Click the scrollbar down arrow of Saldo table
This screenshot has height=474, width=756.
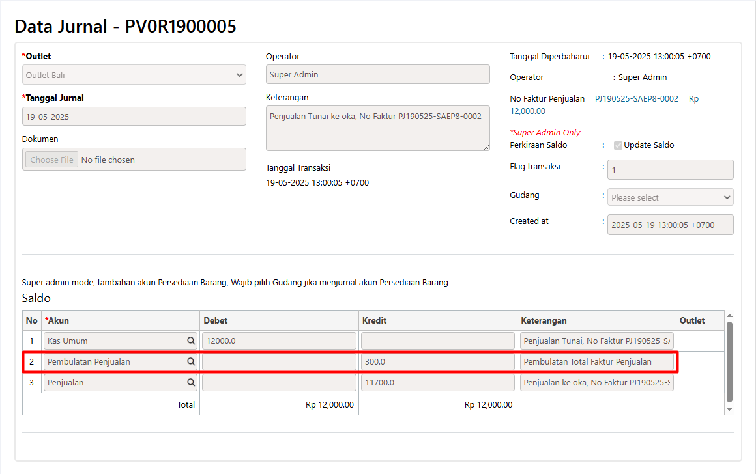[x=729, y=409]
